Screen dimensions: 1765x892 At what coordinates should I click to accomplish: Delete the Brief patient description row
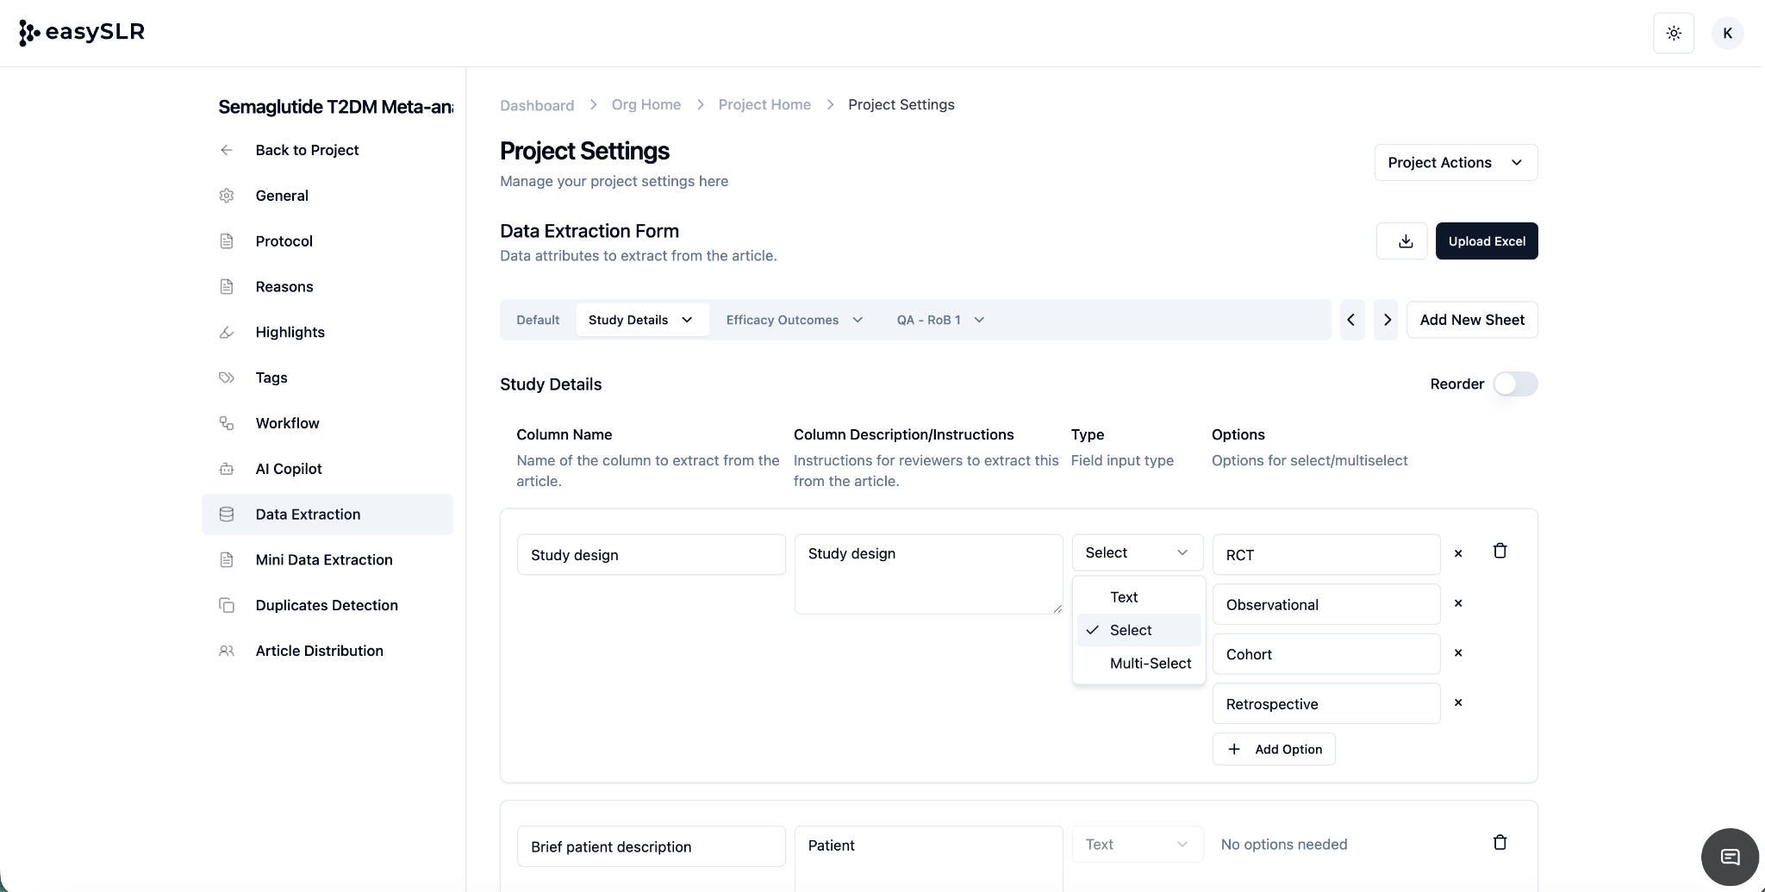click(x=1500, y=843)
